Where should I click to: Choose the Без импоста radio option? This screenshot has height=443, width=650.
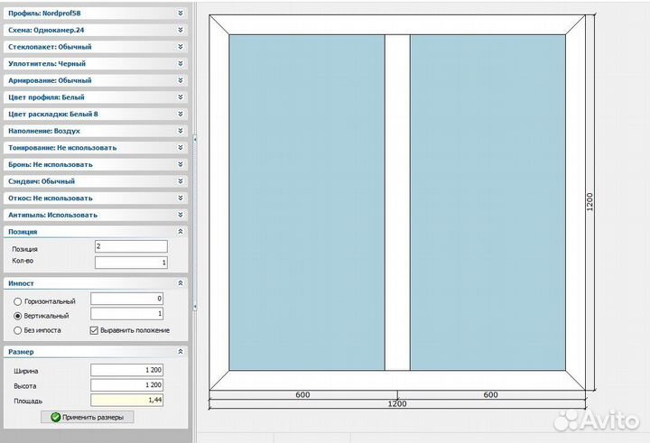tap(17, 330)
